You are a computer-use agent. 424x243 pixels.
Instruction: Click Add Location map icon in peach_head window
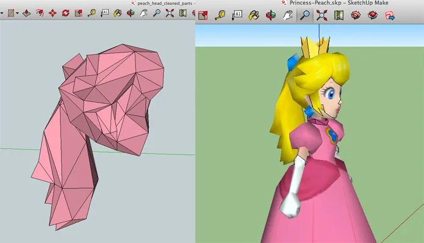[x=183, y=13]
